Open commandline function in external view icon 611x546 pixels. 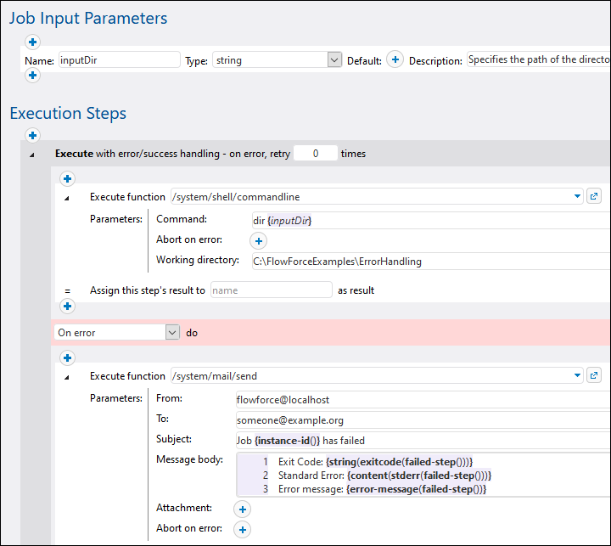click(594, 196)
